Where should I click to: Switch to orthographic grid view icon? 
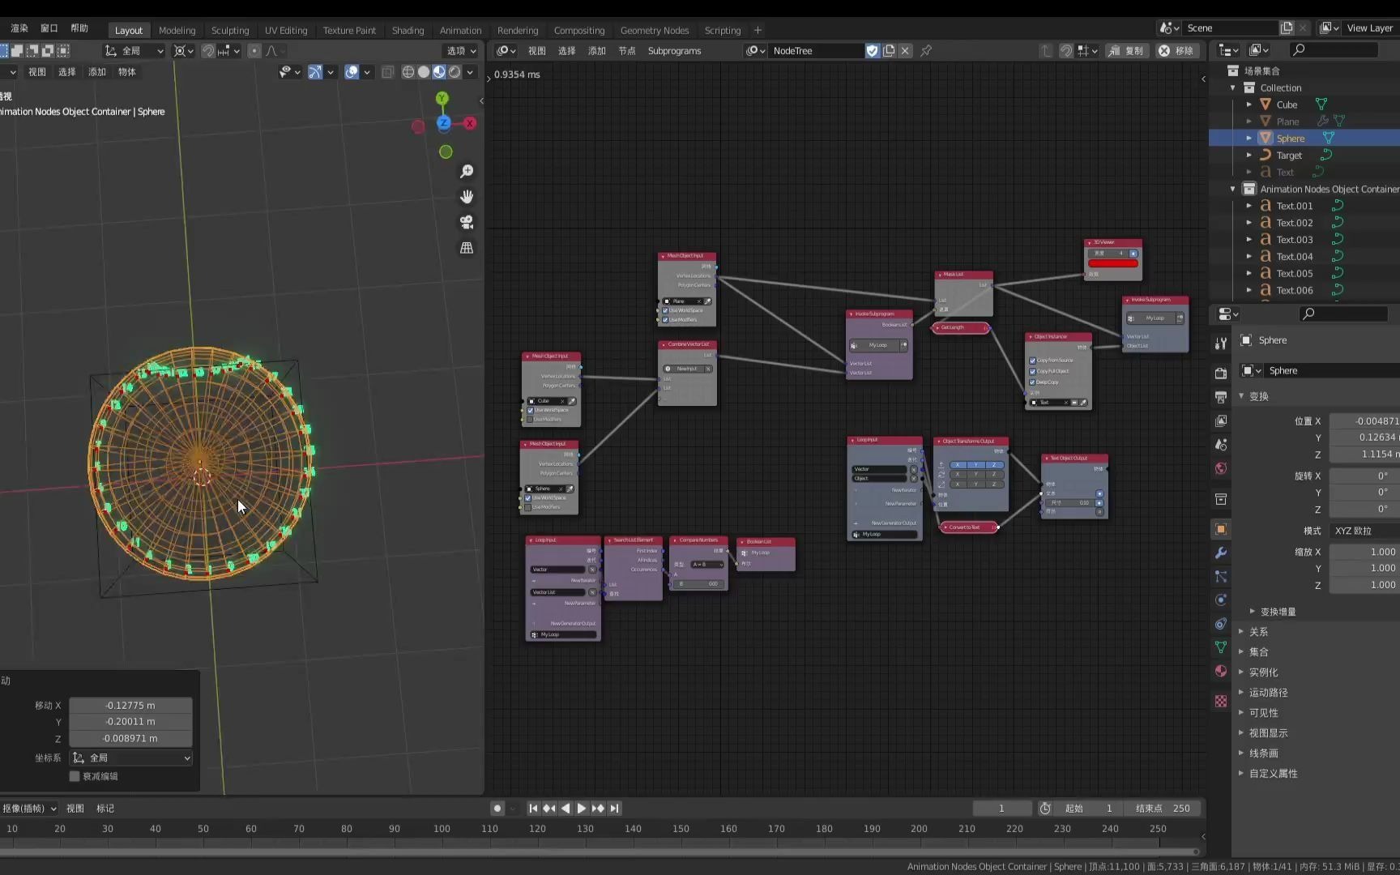pyautogui.click(x=467, y=248)
